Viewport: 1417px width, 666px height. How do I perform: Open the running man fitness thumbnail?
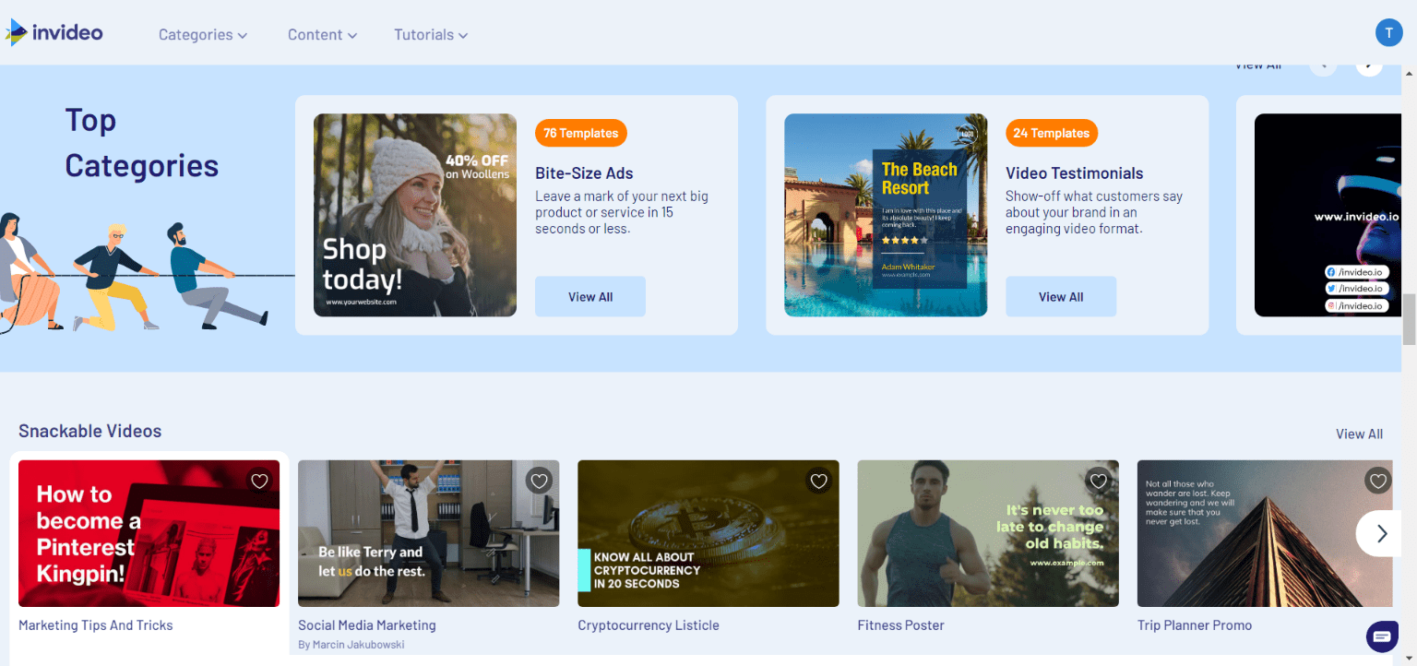pos(988,533)
